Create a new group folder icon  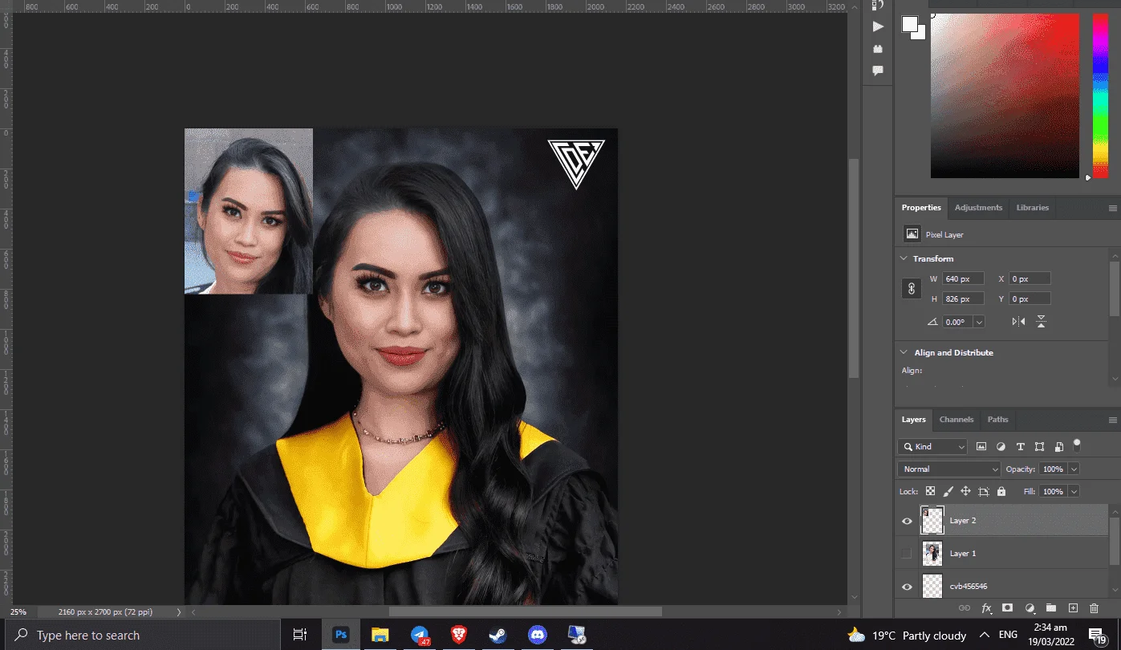pos(1051,608)
